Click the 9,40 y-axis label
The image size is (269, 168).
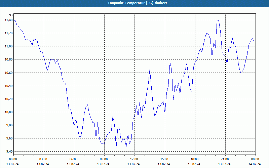(x=9, y=152)
